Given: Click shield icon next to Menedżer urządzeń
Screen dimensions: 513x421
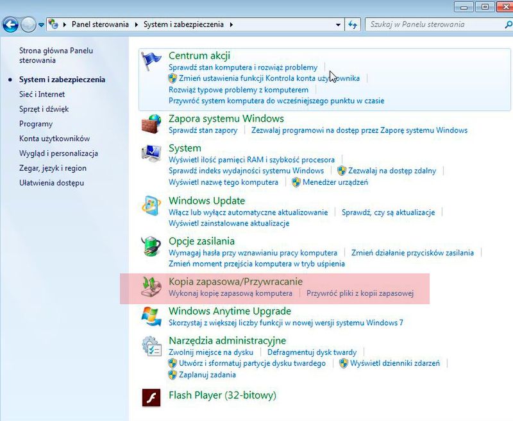Looking at the screenshot, I should pyautogui.click(x=296, y=182).
